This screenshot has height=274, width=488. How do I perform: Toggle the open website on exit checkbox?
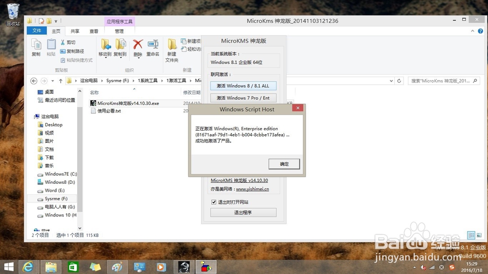[214, 202]
